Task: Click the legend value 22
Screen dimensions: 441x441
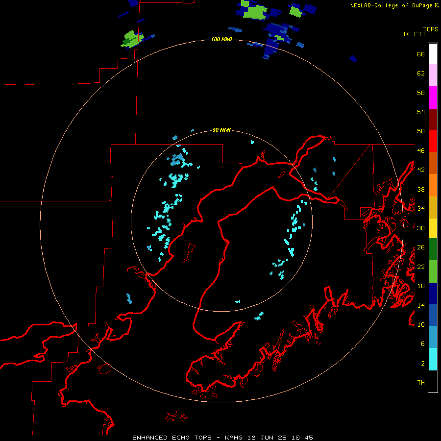Action: (x=421, y=267)
